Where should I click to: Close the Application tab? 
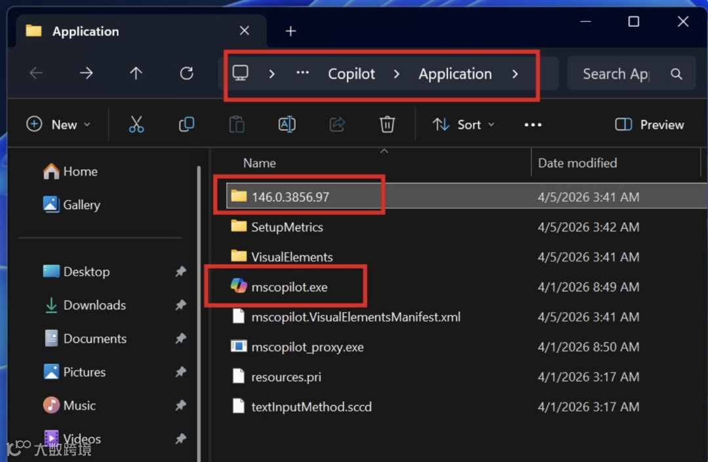coord(245,31)
